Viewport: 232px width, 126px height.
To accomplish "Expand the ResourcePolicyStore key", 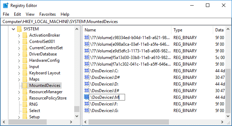I will [19, 98].
